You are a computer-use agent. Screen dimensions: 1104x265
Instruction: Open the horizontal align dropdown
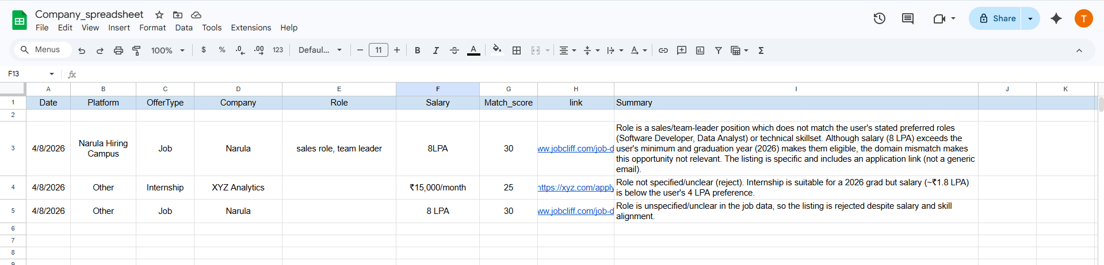[567, 50]
